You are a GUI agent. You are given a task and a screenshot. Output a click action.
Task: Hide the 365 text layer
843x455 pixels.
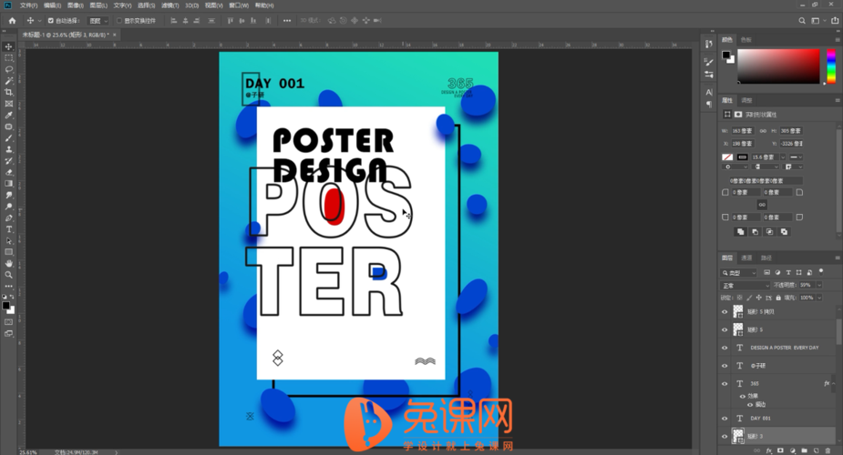point(725,384)
